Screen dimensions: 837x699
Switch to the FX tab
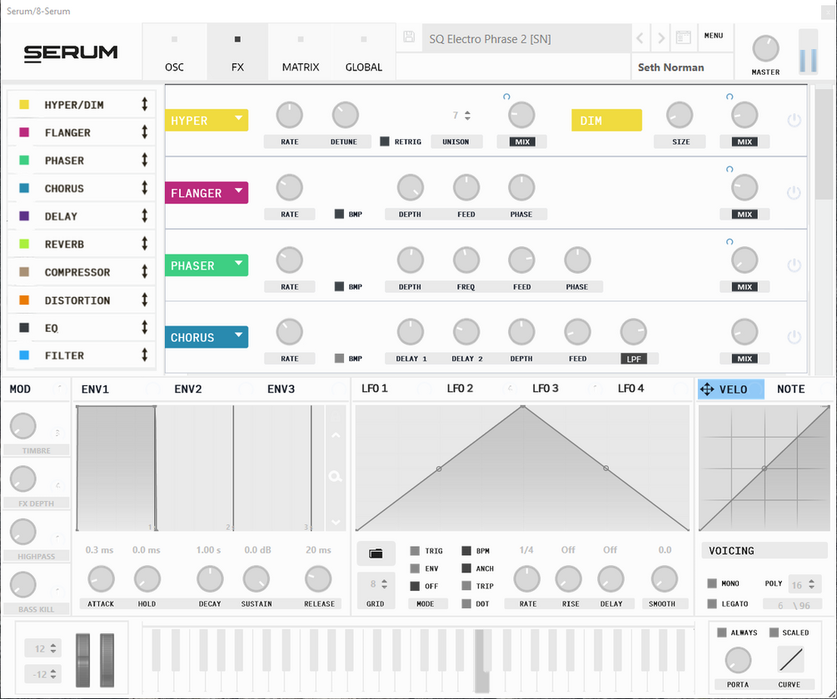(237, 52)
